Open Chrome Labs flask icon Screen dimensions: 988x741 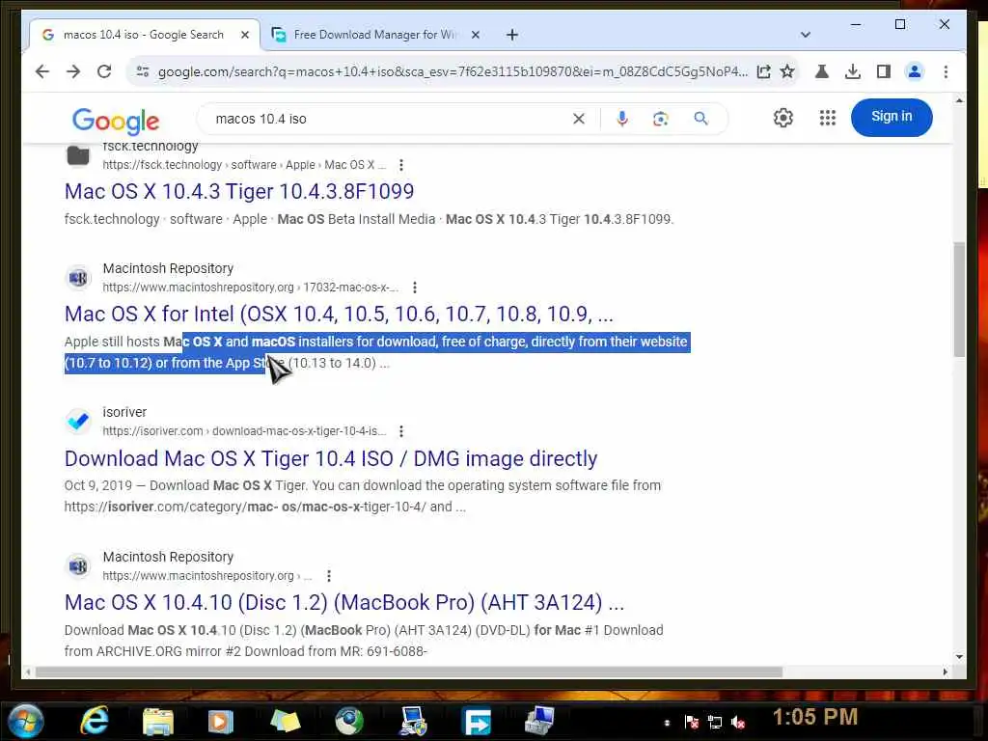pos(822,71)
